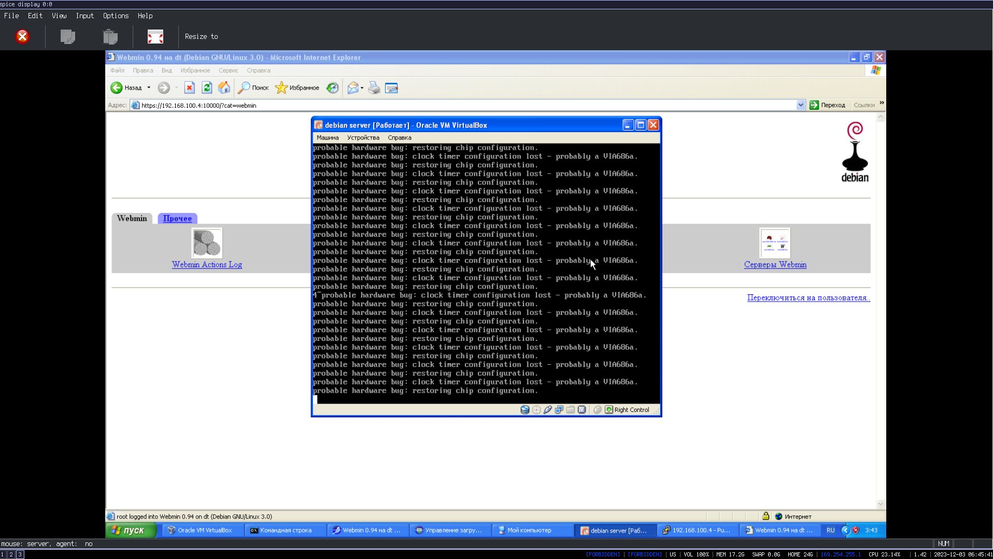Click the RU language indicator in tray

[x=831, y=530]
